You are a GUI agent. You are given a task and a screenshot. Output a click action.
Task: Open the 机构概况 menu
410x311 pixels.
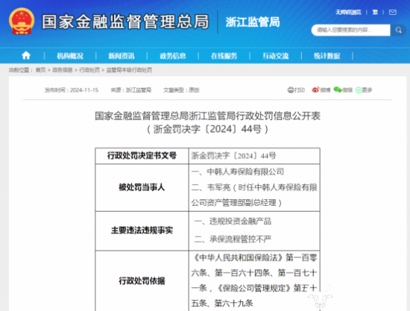70,56
